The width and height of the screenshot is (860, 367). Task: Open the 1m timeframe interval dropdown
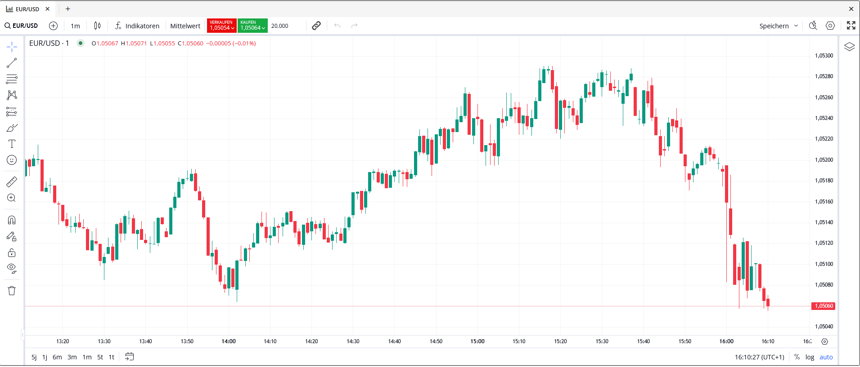[75, 26]
